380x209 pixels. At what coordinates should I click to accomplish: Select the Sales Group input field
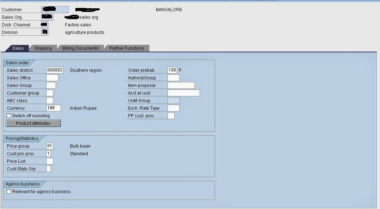click(x=52, y=85)
